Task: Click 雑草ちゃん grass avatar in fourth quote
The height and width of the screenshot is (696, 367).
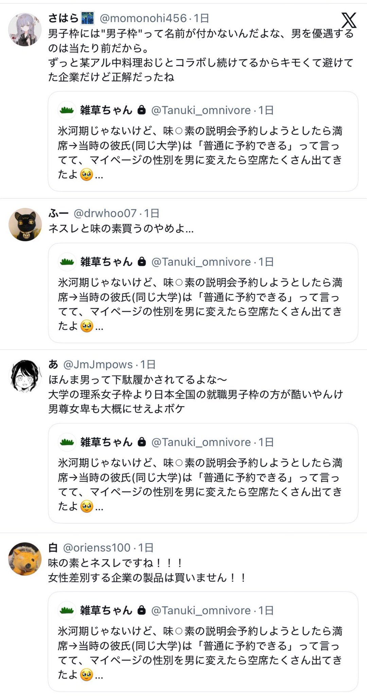Action: point(67,610)
